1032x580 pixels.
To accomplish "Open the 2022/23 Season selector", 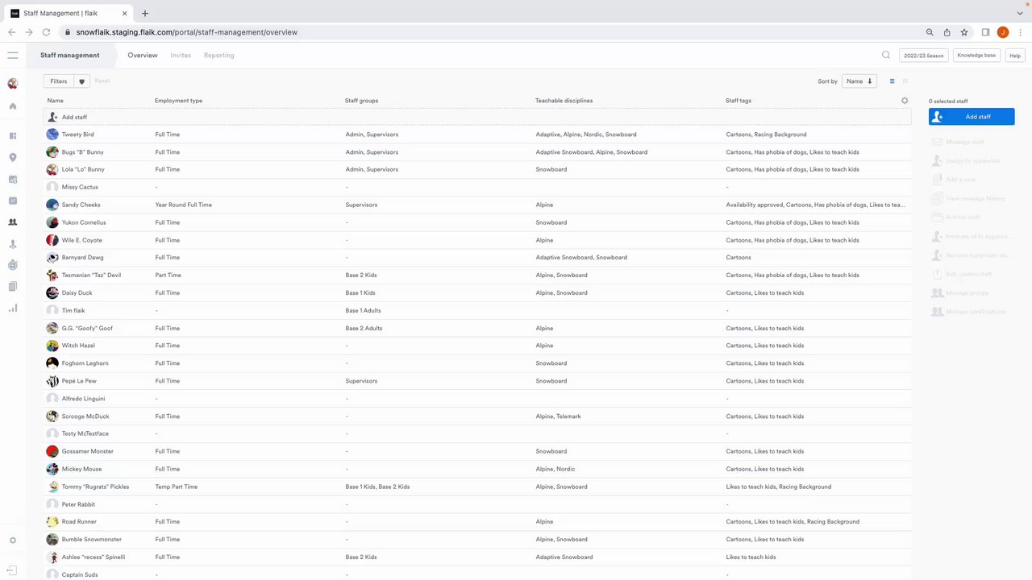I will pos(923,56).
